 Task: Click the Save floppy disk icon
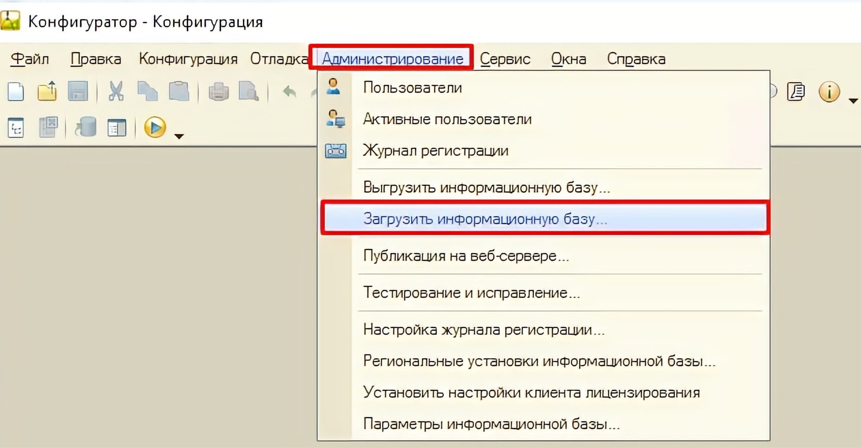pos(78,91)
